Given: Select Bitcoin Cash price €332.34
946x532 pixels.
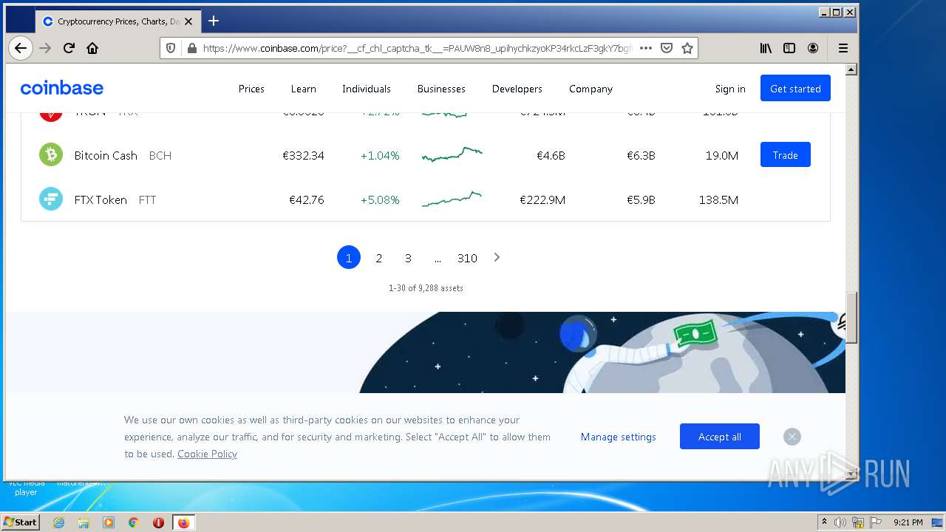Looking at the screenshot, I should (303, 155).
